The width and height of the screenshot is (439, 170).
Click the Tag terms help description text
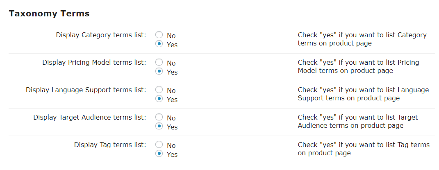pyautogui.click(x=364, y=149)
